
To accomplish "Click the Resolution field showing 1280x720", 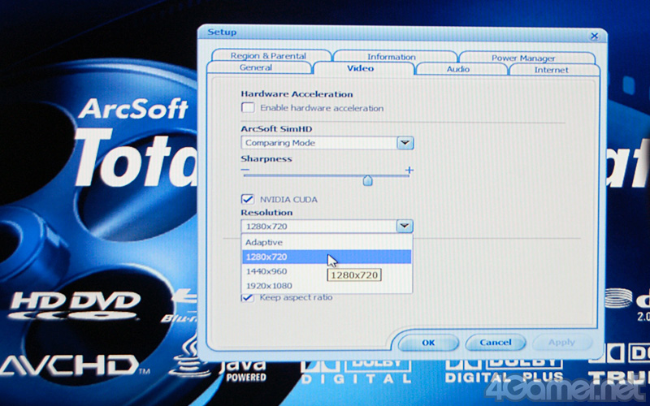I will click(x=327, y=227).
